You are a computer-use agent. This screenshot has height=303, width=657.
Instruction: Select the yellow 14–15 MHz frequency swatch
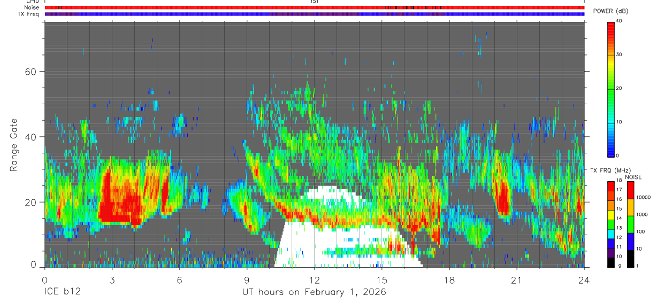click(x=611, y=214)
